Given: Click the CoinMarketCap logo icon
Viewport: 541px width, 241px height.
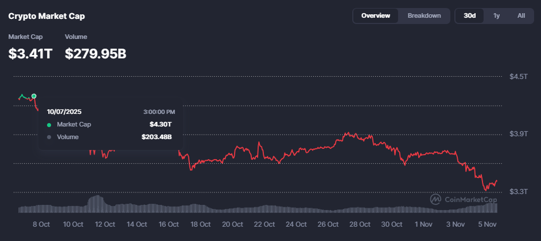Looking at the screenshot, I should click(436, 199).
